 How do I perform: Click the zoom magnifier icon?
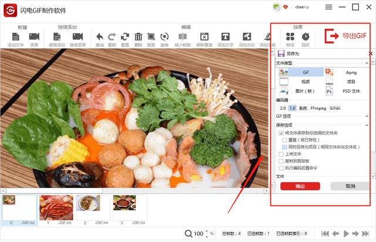(189, 233)
